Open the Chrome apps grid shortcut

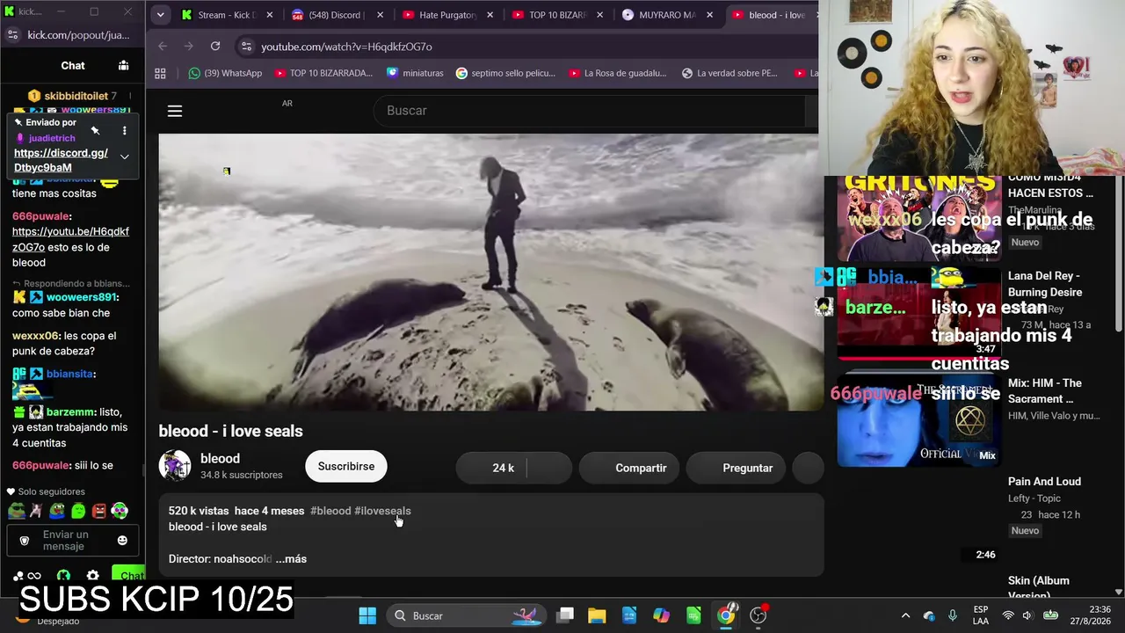[x=160, y=73]
